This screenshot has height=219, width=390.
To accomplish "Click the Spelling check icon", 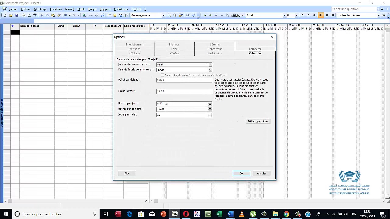I will tap(35, 15).
